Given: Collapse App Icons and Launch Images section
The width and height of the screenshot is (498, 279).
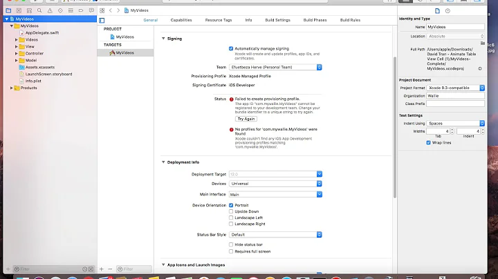Looking at the screenshot, I should coord(163,264).
